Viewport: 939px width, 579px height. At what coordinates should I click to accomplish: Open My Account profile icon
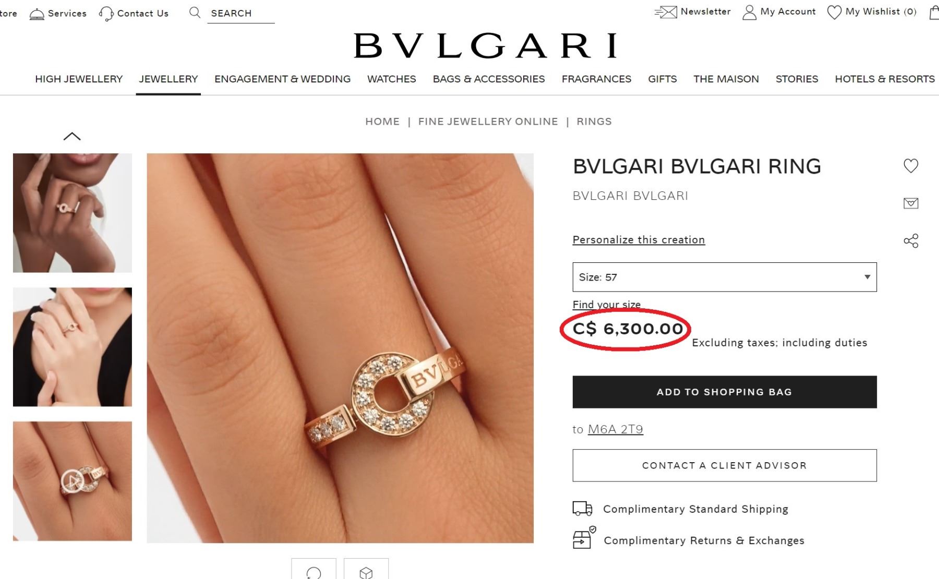click(x=749, y=12)
